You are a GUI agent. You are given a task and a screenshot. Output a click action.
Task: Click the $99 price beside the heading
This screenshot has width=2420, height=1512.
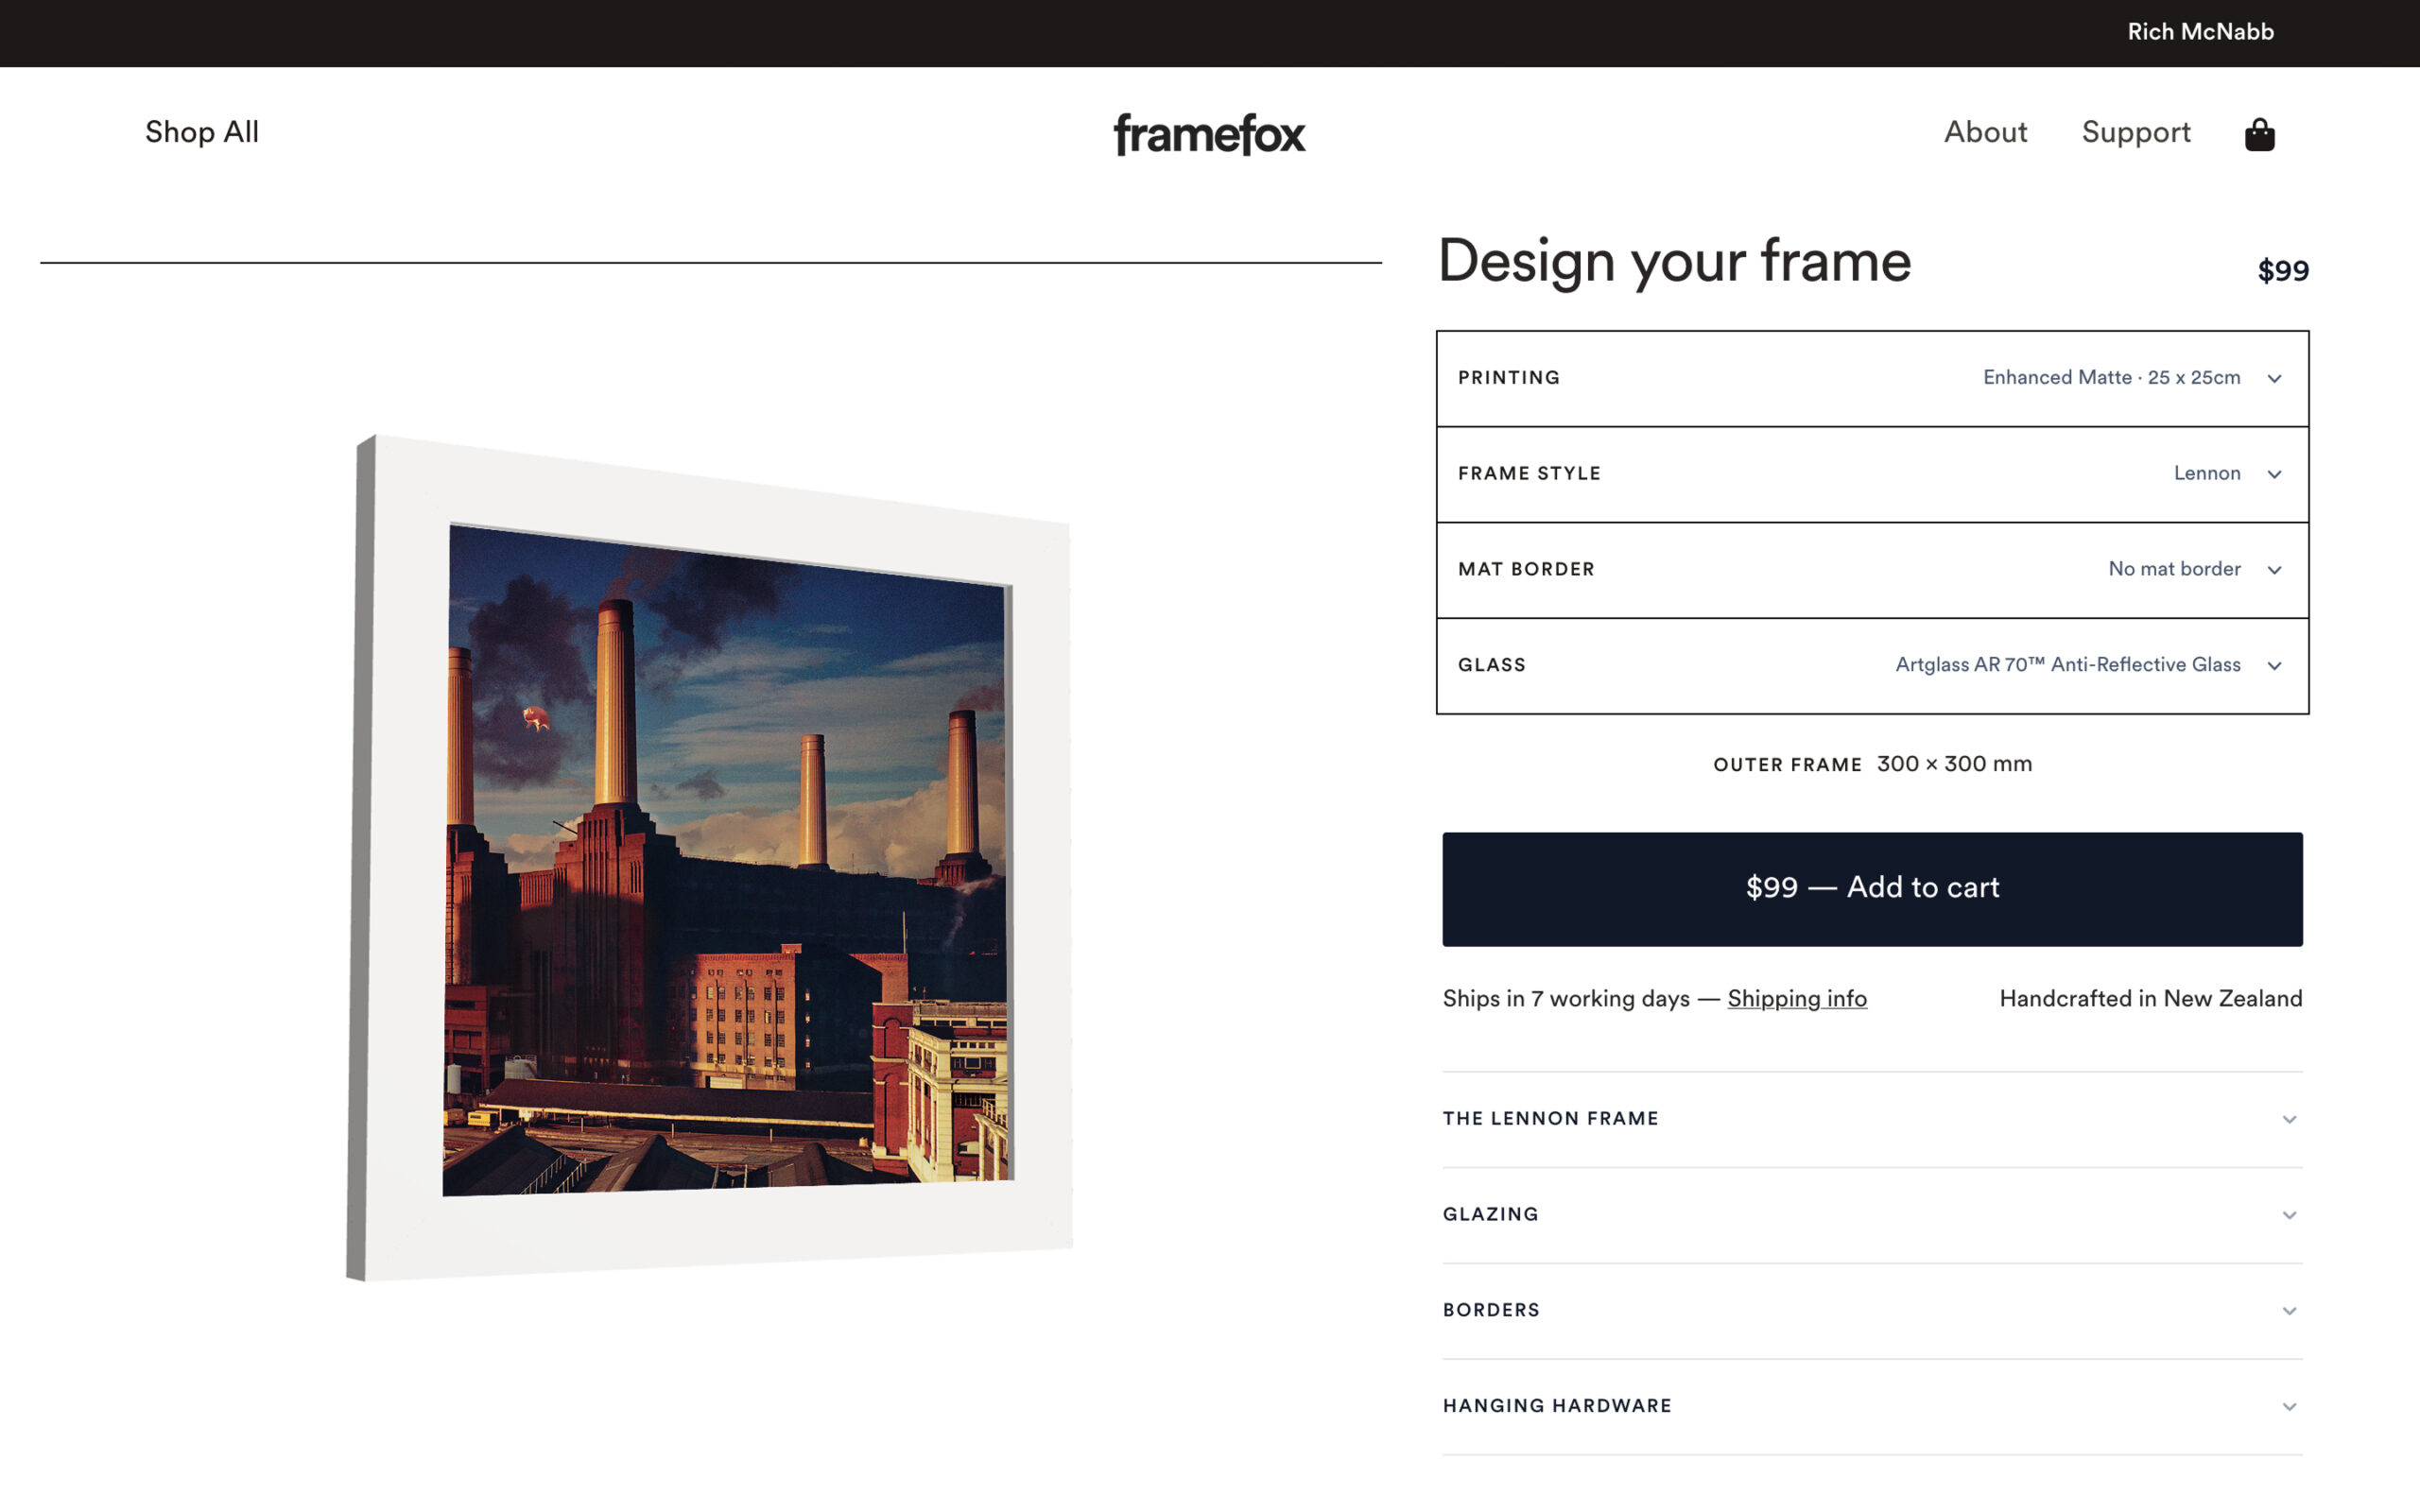pos(2283,271)
